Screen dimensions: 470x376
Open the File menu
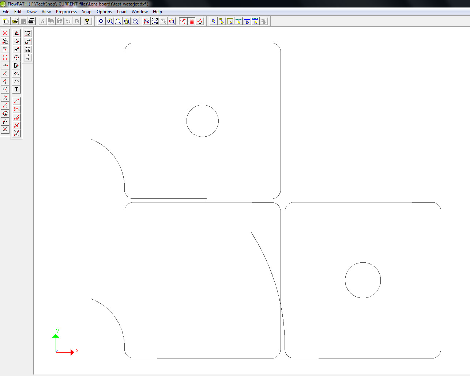click(6, 12)
